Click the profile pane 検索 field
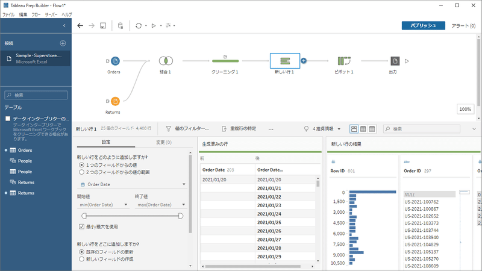The image size is (482, 271). (x=421, y=129)
